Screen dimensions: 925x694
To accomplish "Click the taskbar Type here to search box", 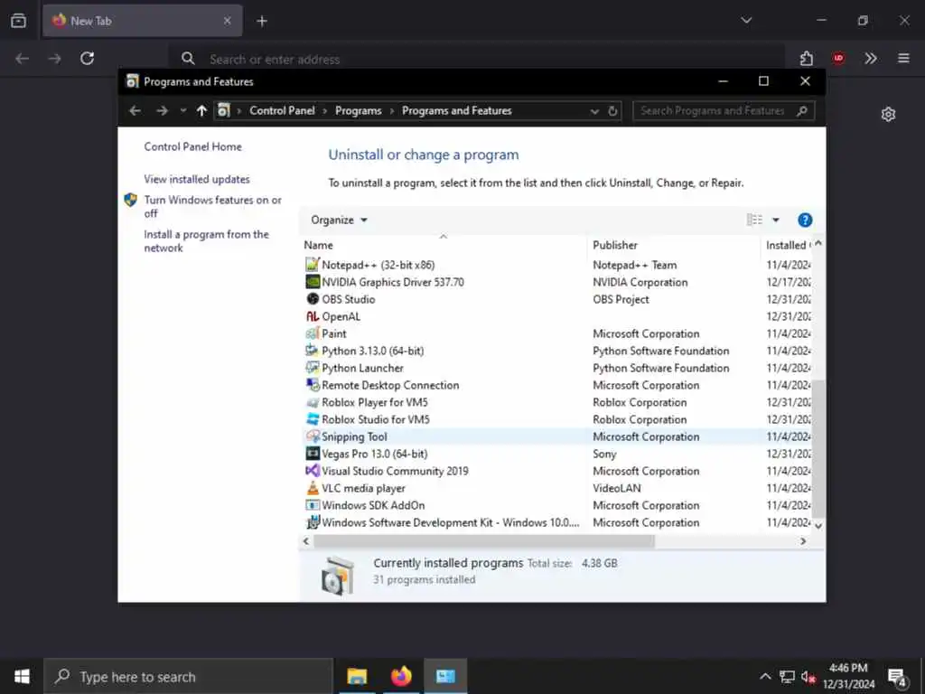I will [188, 676].
